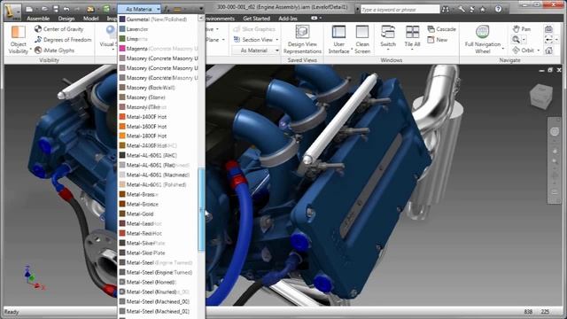Click the New file icon in quick access toolbar

(x=29, y=9)
